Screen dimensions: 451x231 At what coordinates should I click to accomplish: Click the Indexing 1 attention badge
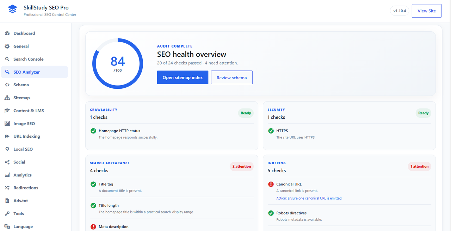click(420, 167)
